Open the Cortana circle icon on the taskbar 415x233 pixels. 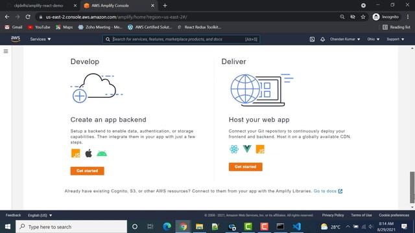coord(135,227)
